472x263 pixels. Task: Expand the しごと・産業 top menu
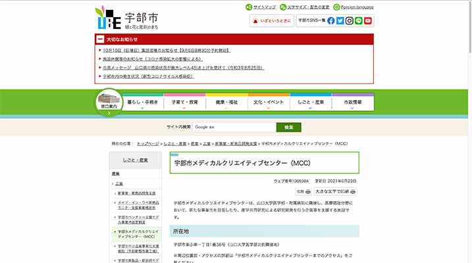pos(311,103)
